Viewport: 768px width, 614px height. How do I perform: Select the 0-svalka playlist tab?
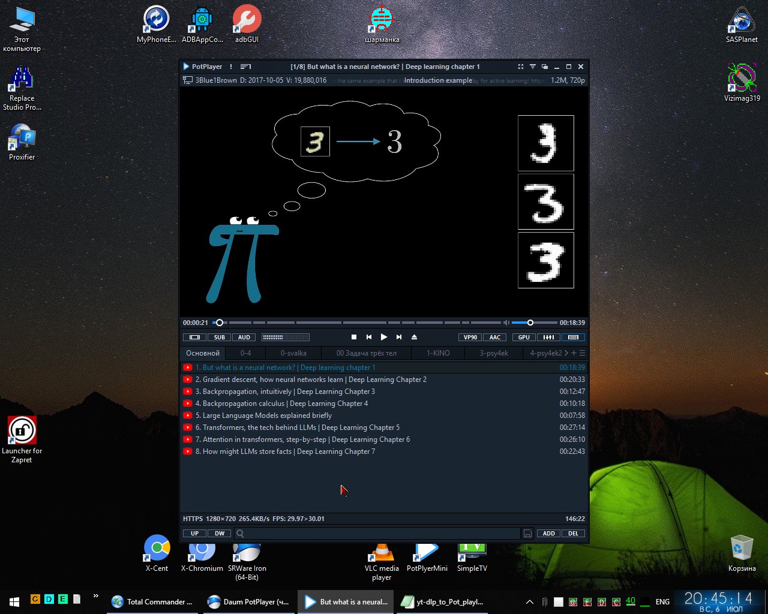tap(293, 353)
